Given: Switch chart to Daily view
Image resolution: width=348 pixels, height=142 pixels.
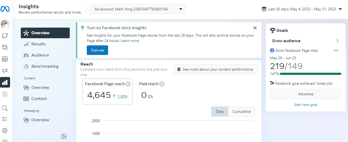Looking at the screenshot, I should point(220,111).
